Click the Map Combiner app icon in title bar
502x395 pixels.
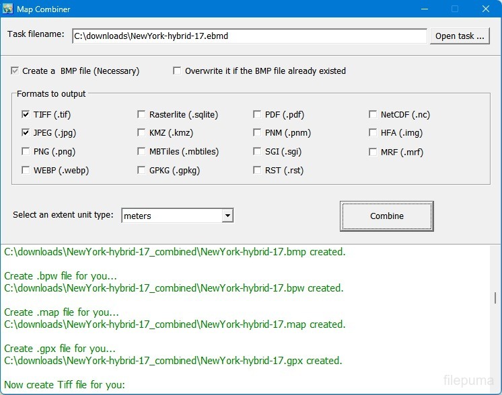pos(9,9)
